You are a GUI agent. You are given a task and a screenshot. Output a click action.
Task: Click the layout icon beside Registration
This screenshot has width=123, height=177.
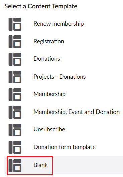pyautogui.click(x=15, y=42)
